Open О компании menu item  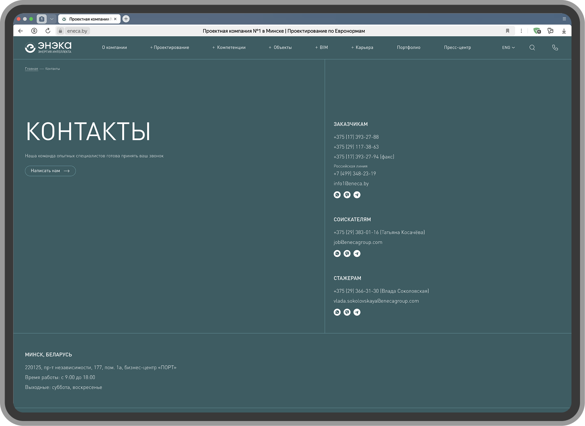click(x=114, y=48)
